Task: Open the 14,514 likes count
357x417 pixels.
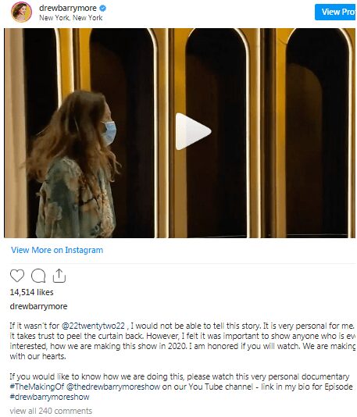Action: [x=32, y=292]
